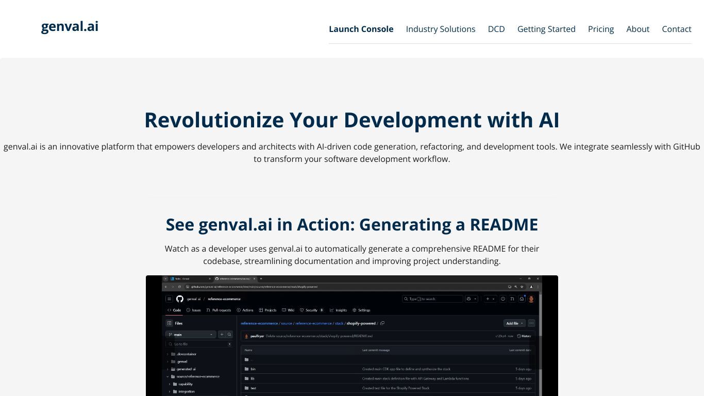Select the Security tab in demo video
The height and width of the screenshot is (396, 704).
(x=311, y=310)
